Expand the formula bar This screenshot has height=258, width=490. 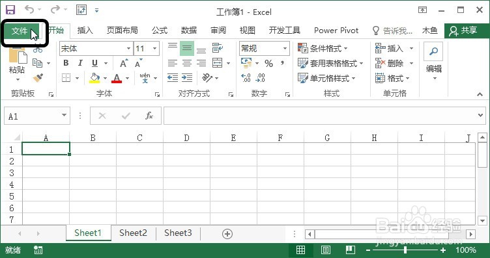coord(481,115)
